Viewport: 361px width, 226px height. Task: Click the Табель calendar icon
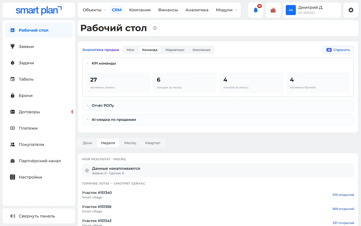(13, 79)
